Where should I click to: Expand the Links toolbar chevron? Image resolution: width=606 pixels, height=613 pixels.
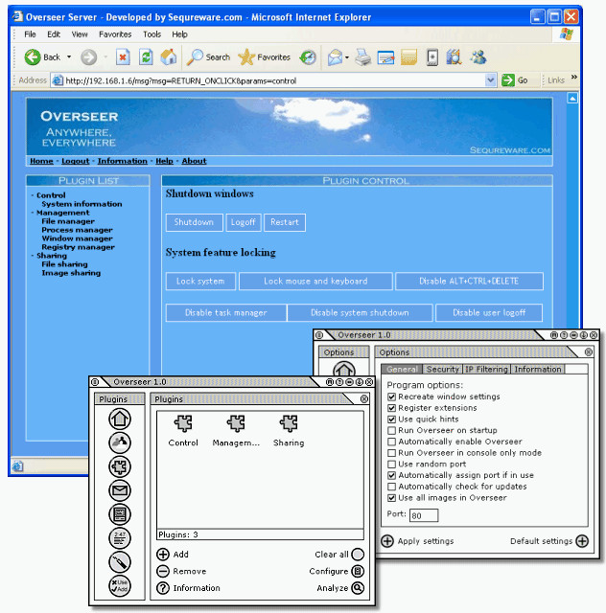[574, 77]
